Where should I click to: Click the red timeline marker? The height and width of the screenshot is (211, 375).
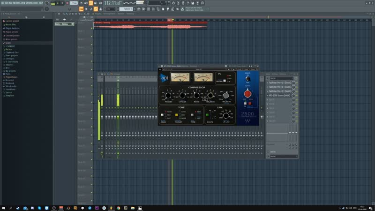pos(170,20)
